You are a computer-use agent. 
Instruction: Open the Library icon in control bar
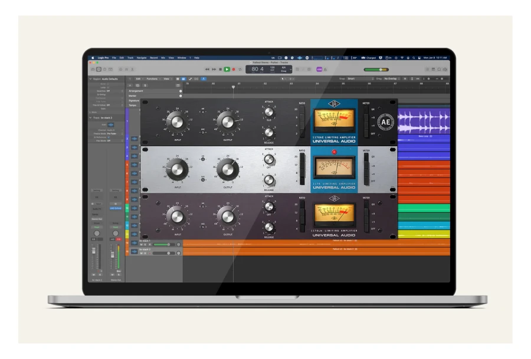[x=93, y=70]
